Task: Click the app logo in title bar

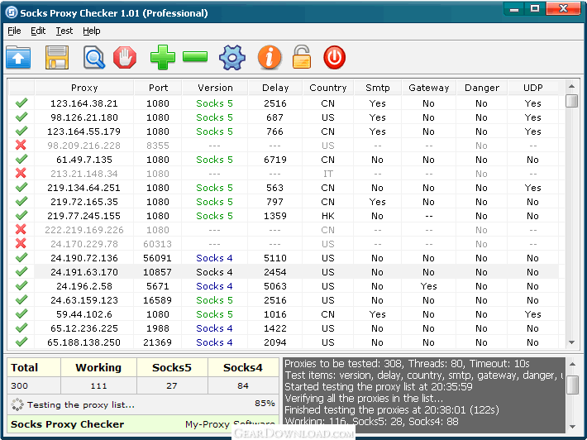Action: pos(12,12)
